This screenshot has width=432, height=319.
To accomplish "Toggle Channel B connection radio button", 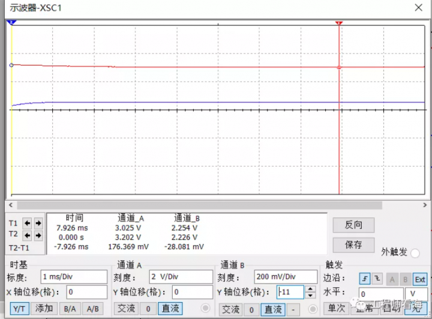I will (312, 308).
